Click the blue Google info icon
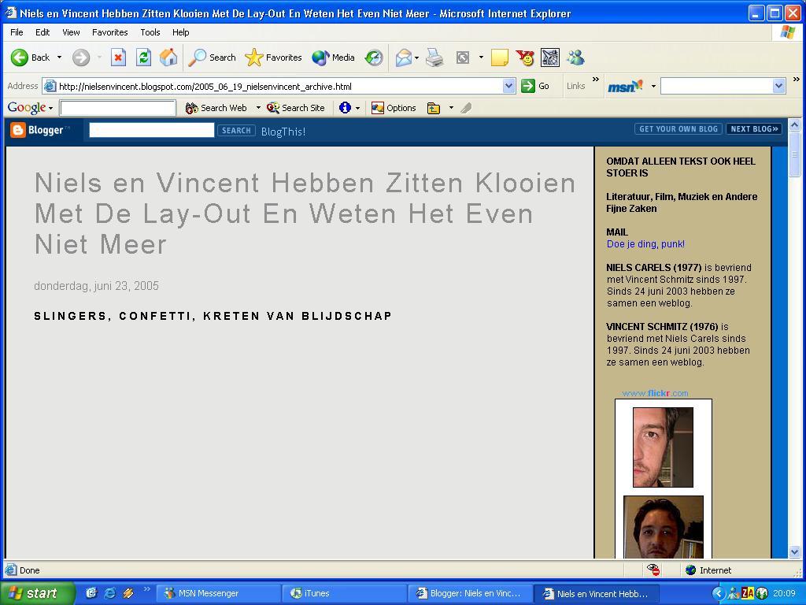Viewport: 806px width, 605px height. [345, 108]
